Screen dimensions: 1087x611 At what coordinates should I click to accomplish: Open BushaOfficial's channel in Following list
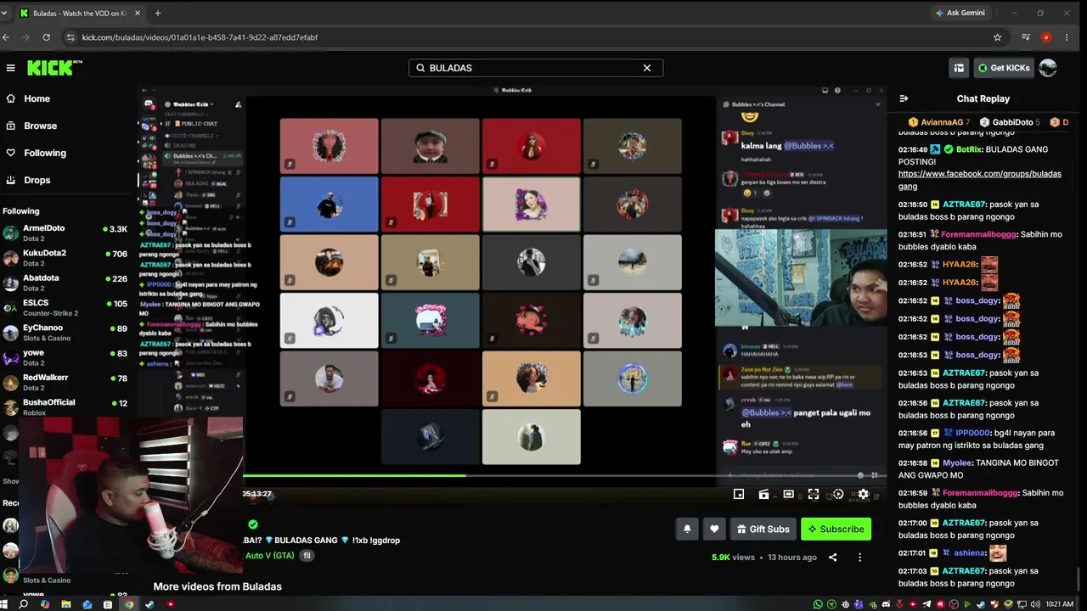pos(66,406)
